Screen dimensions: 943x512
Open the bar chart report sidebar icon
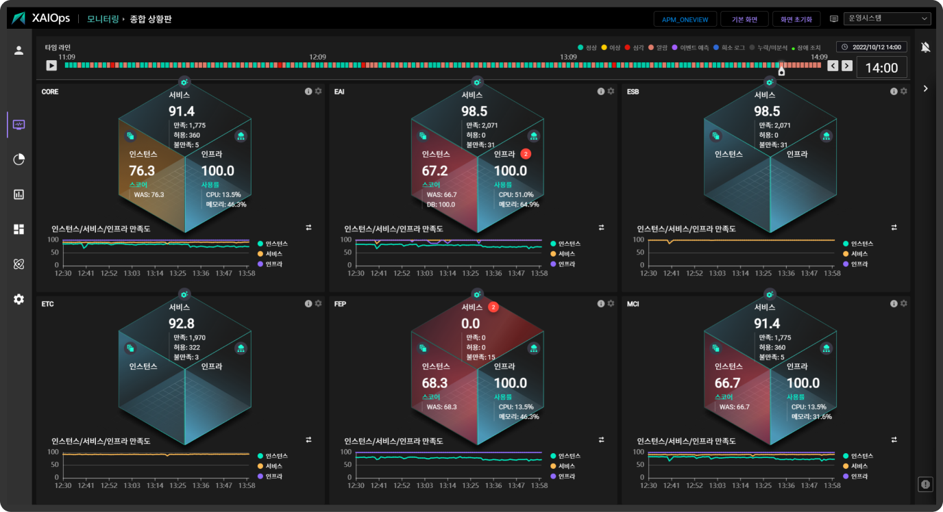click(x=19, y=194)
